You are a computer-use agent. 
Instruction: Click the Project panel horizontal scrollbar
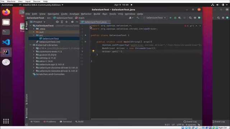click(x=47, y=119)
